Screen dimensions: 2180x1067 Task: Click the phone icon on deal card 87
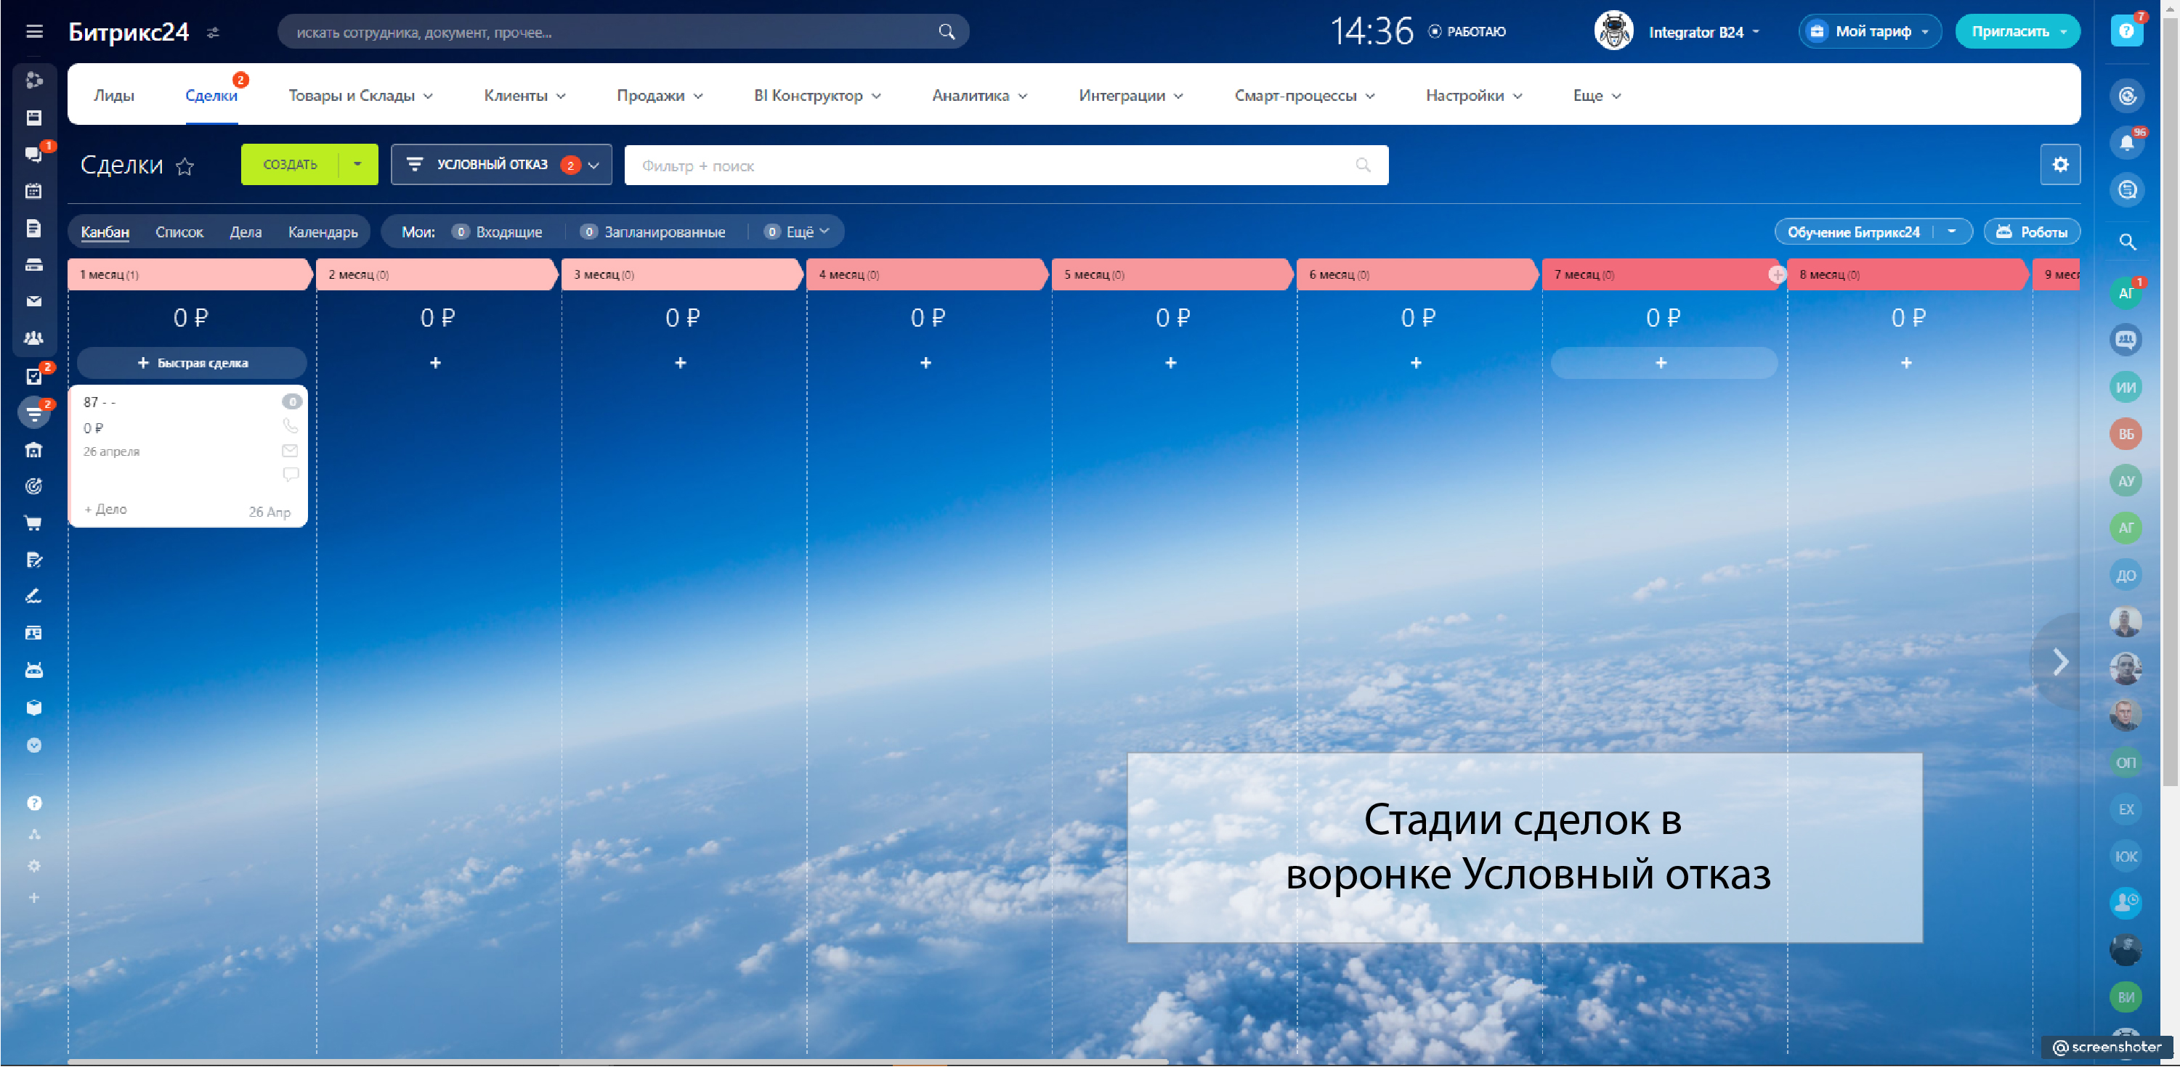pos(291,426)
